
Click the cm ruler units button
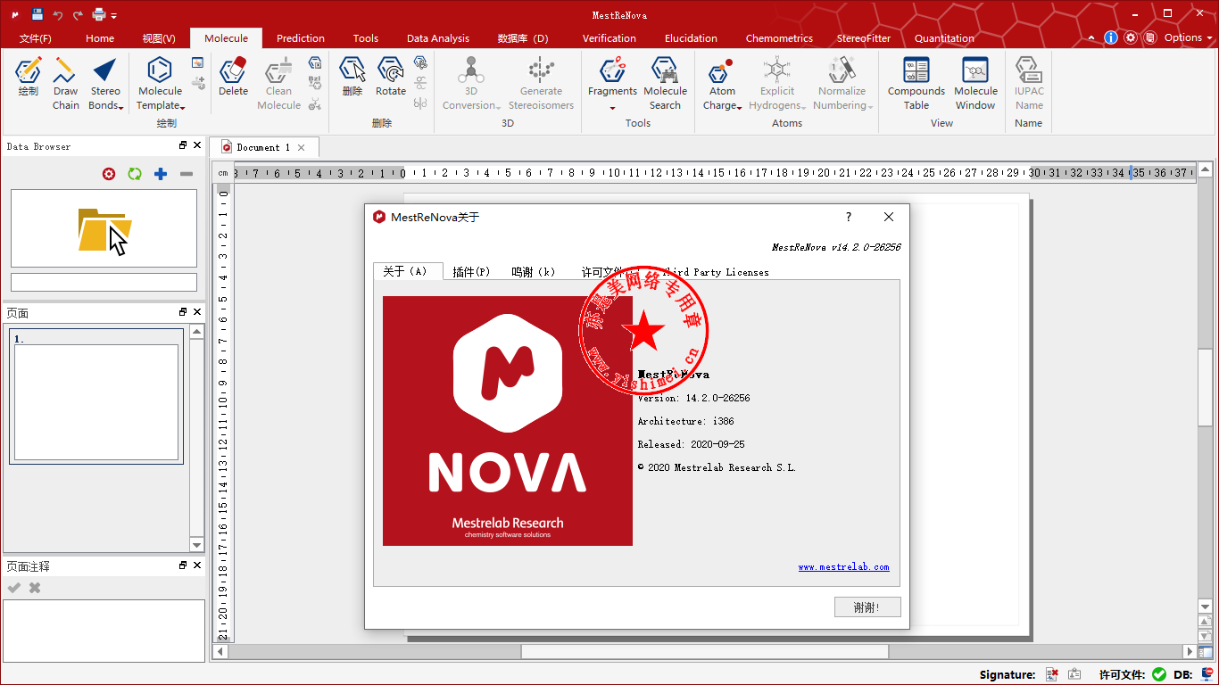pos(222,173)
